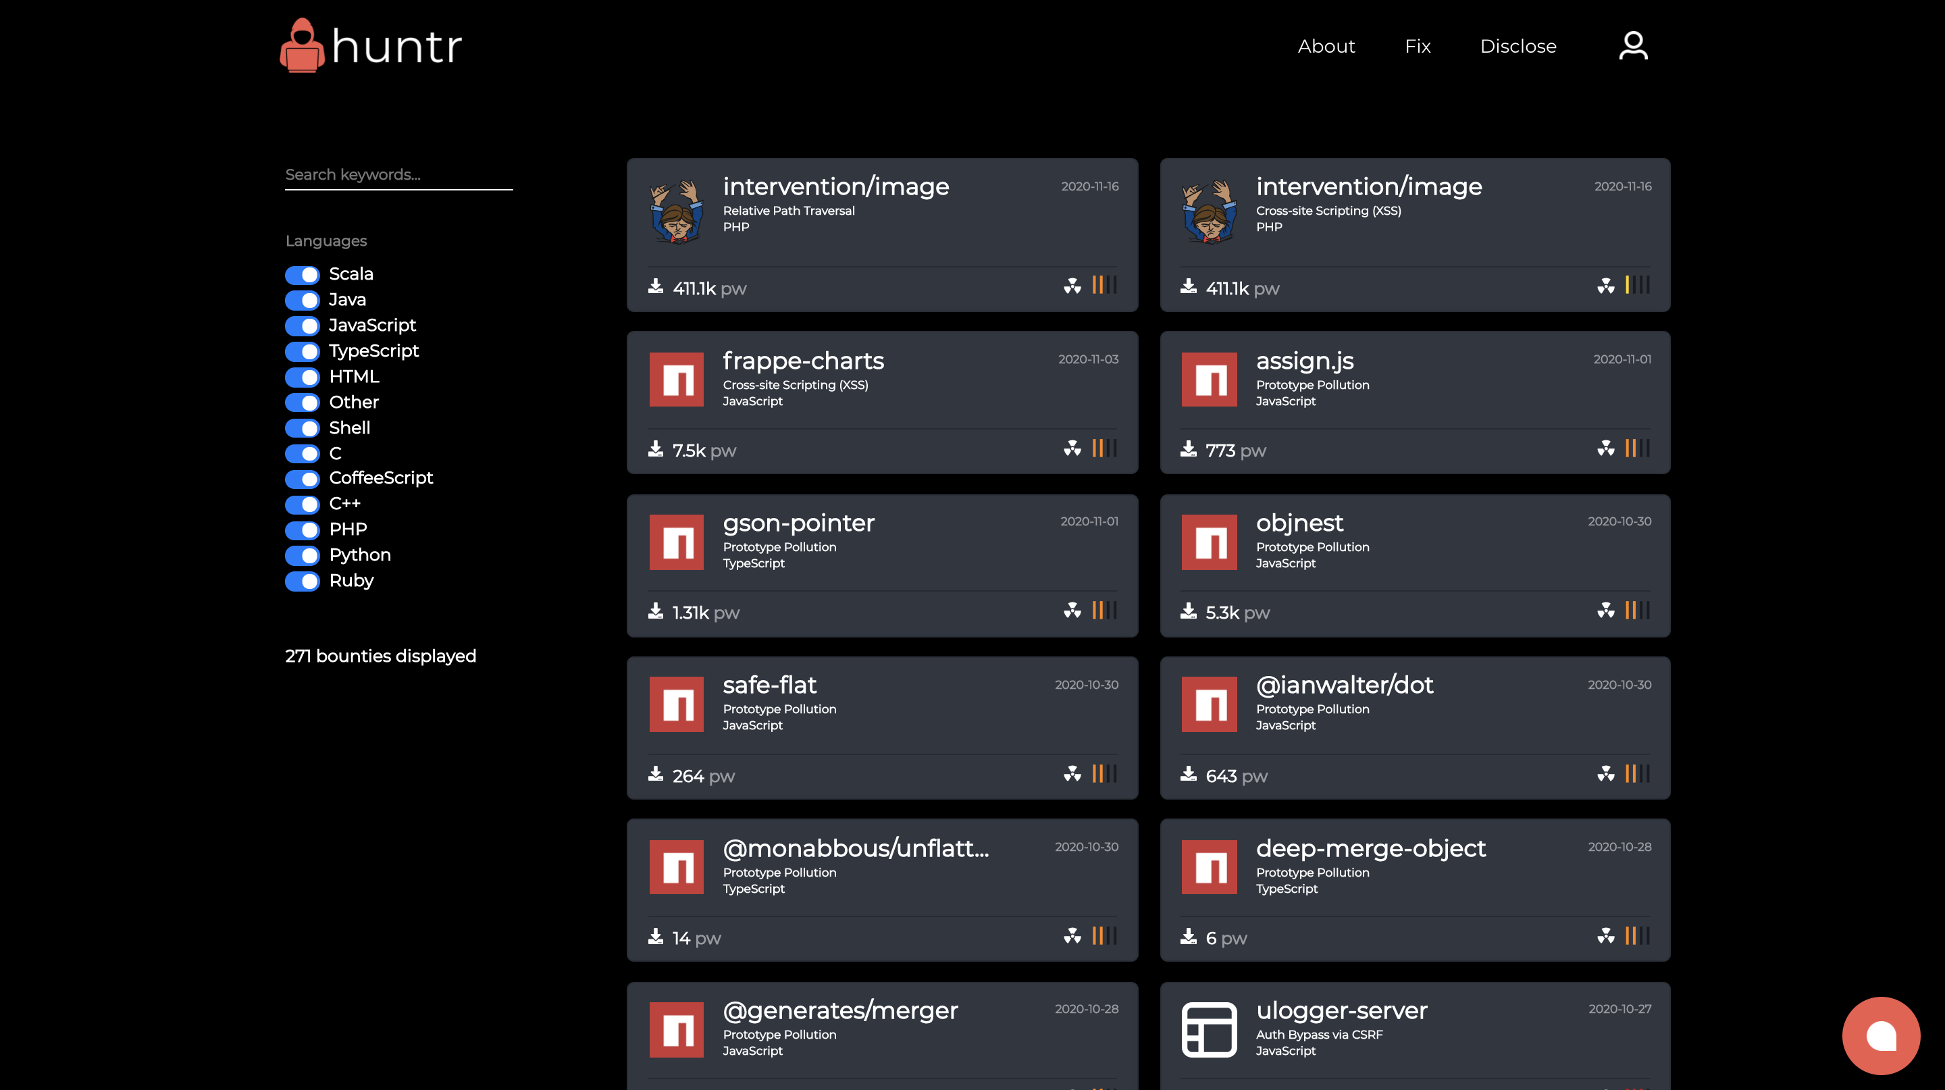Open the Disclose page

point(1518,46)
